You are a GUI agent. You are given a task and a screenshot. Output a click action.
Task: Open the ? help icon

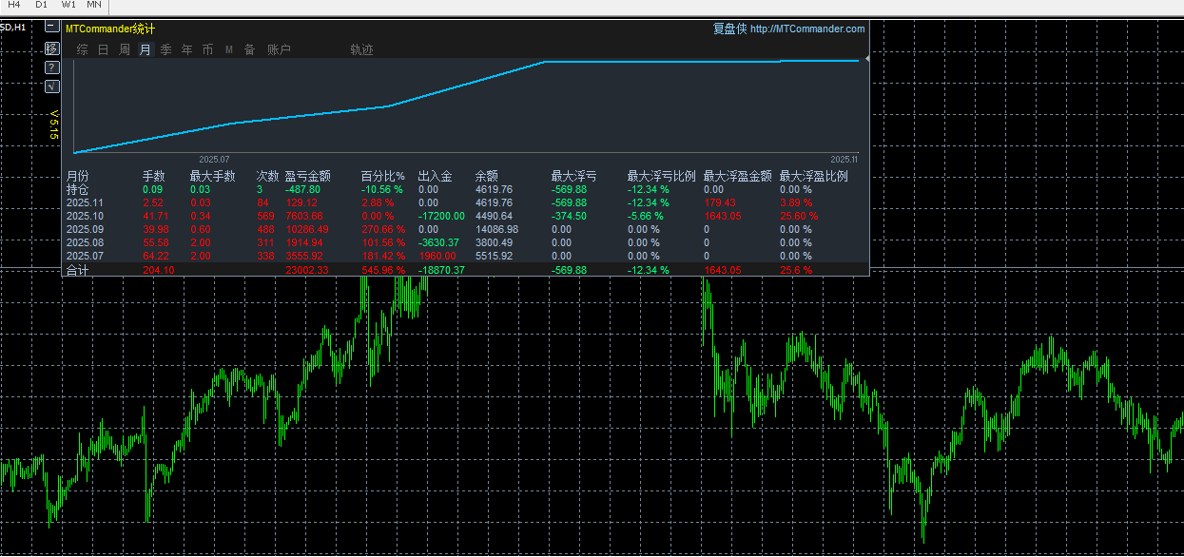(x=51, y=67)
